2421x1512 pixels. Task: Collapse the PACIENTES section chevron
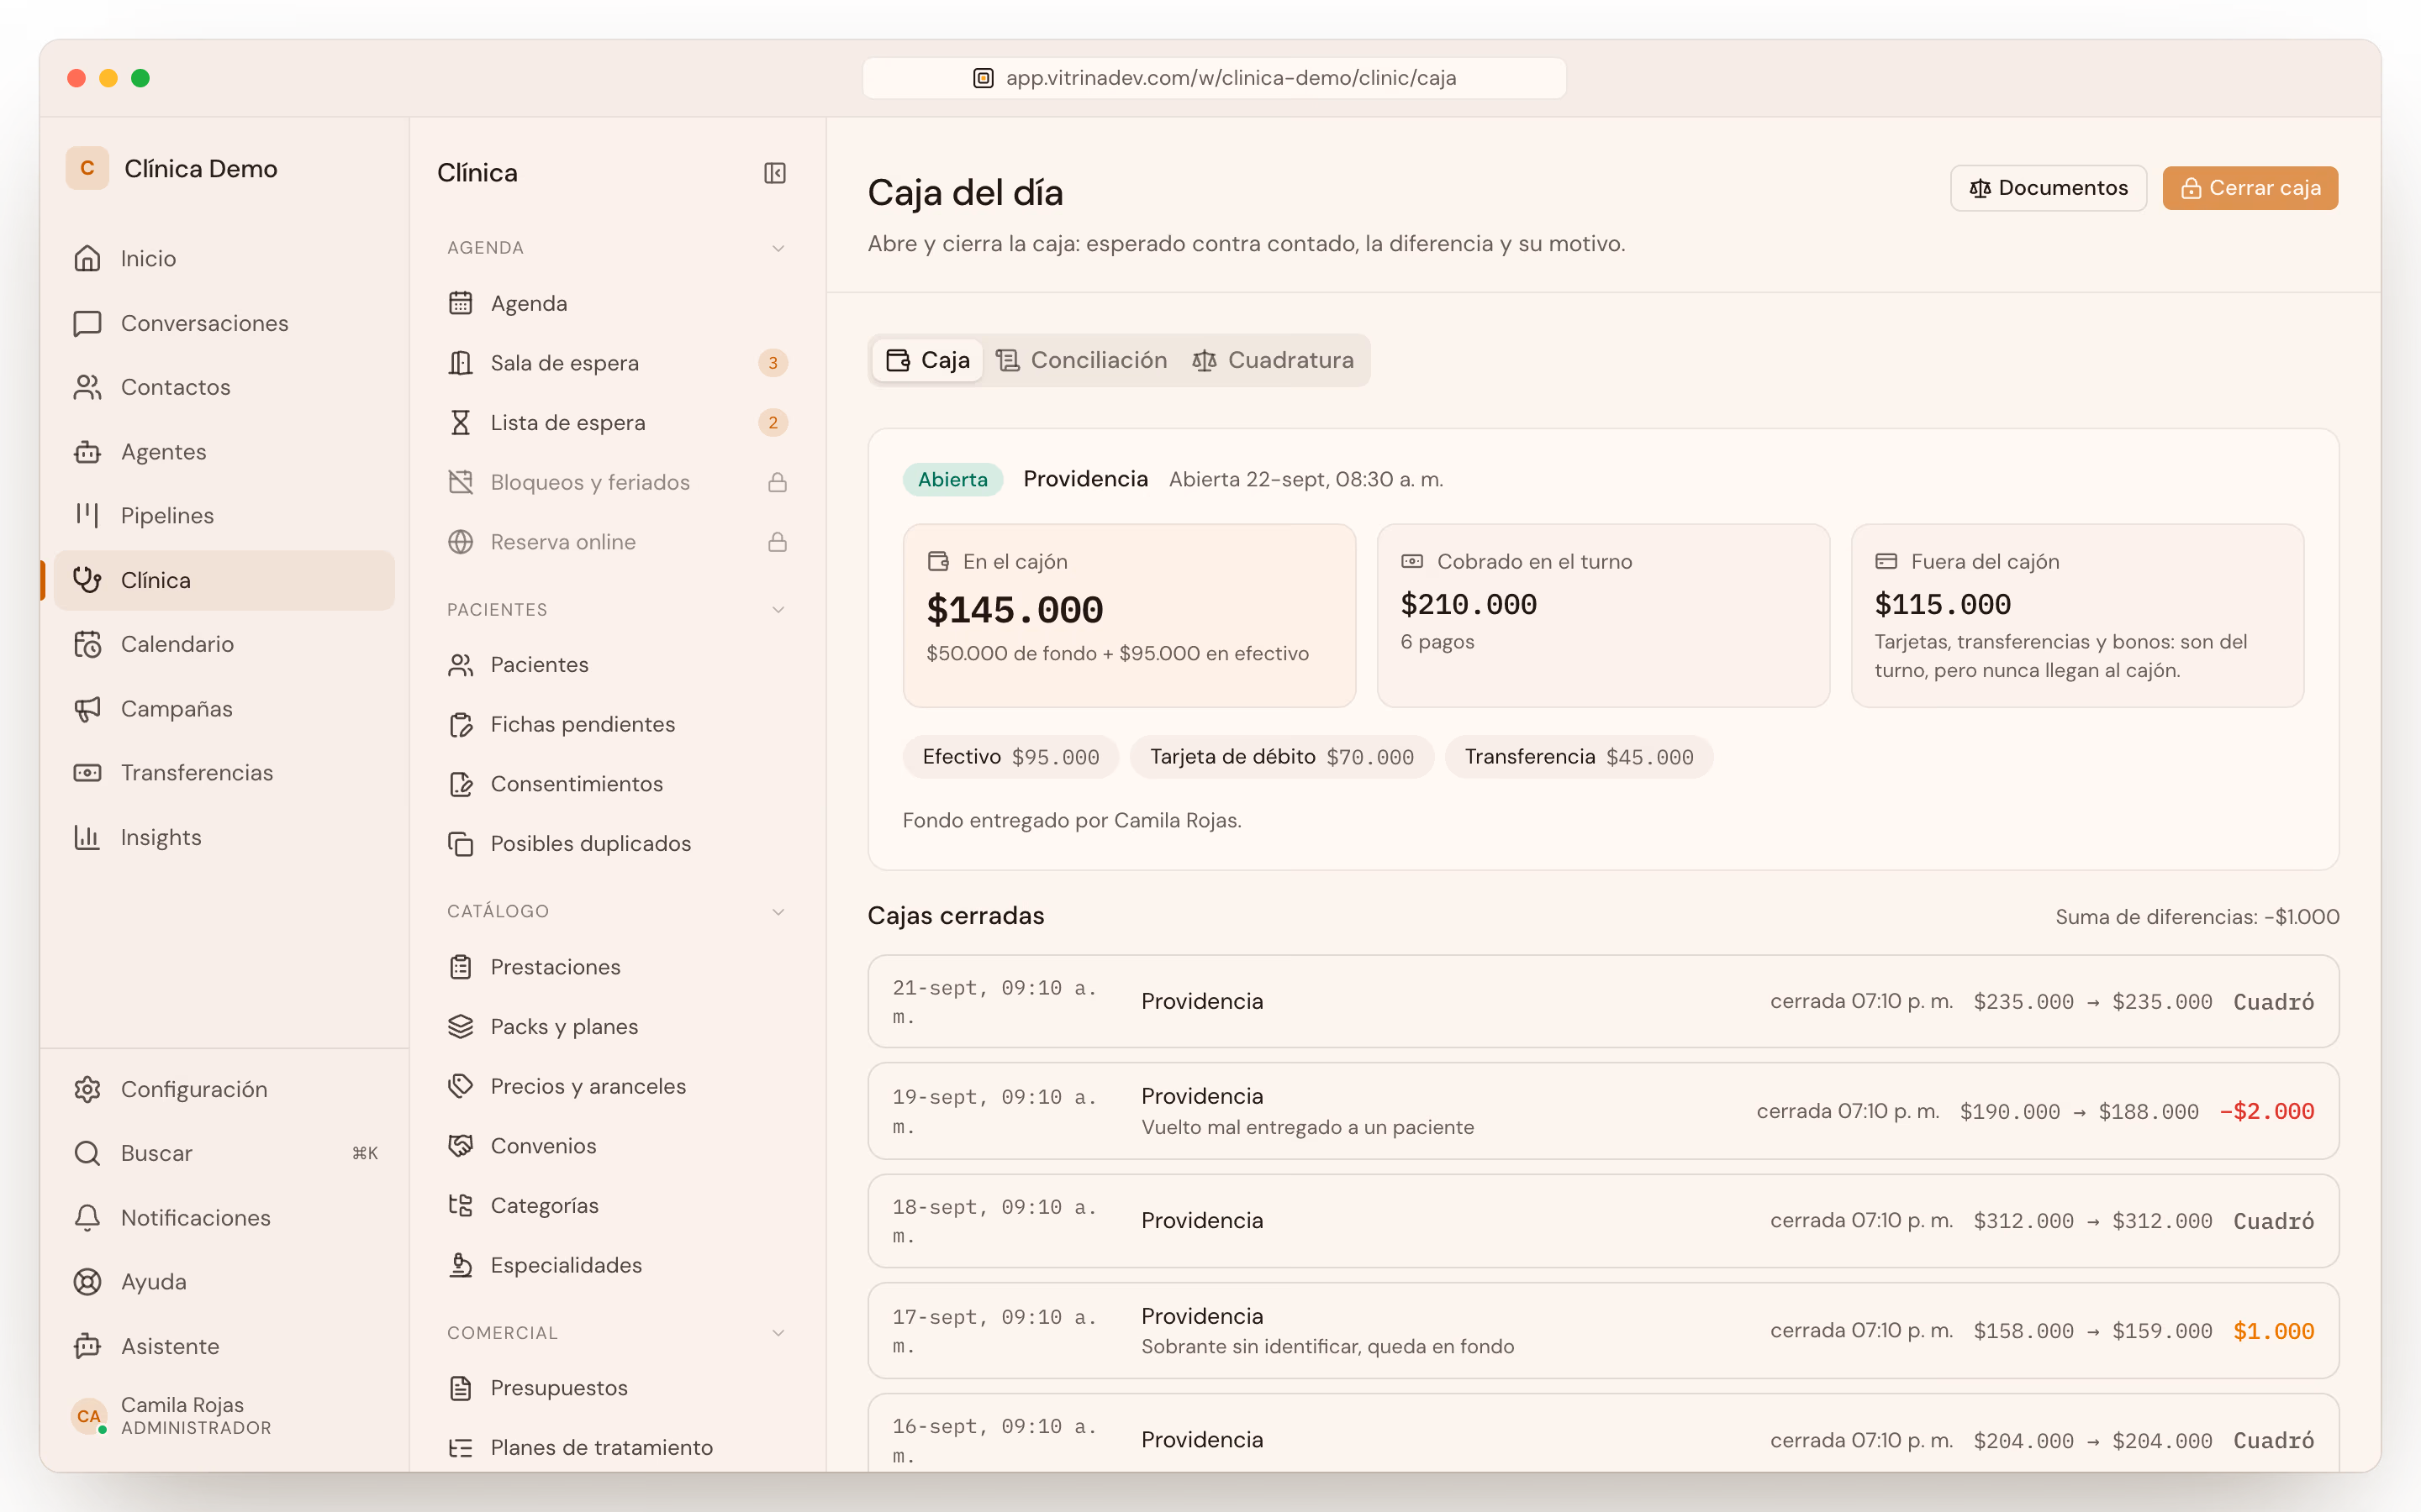click(x=778, y=610)
